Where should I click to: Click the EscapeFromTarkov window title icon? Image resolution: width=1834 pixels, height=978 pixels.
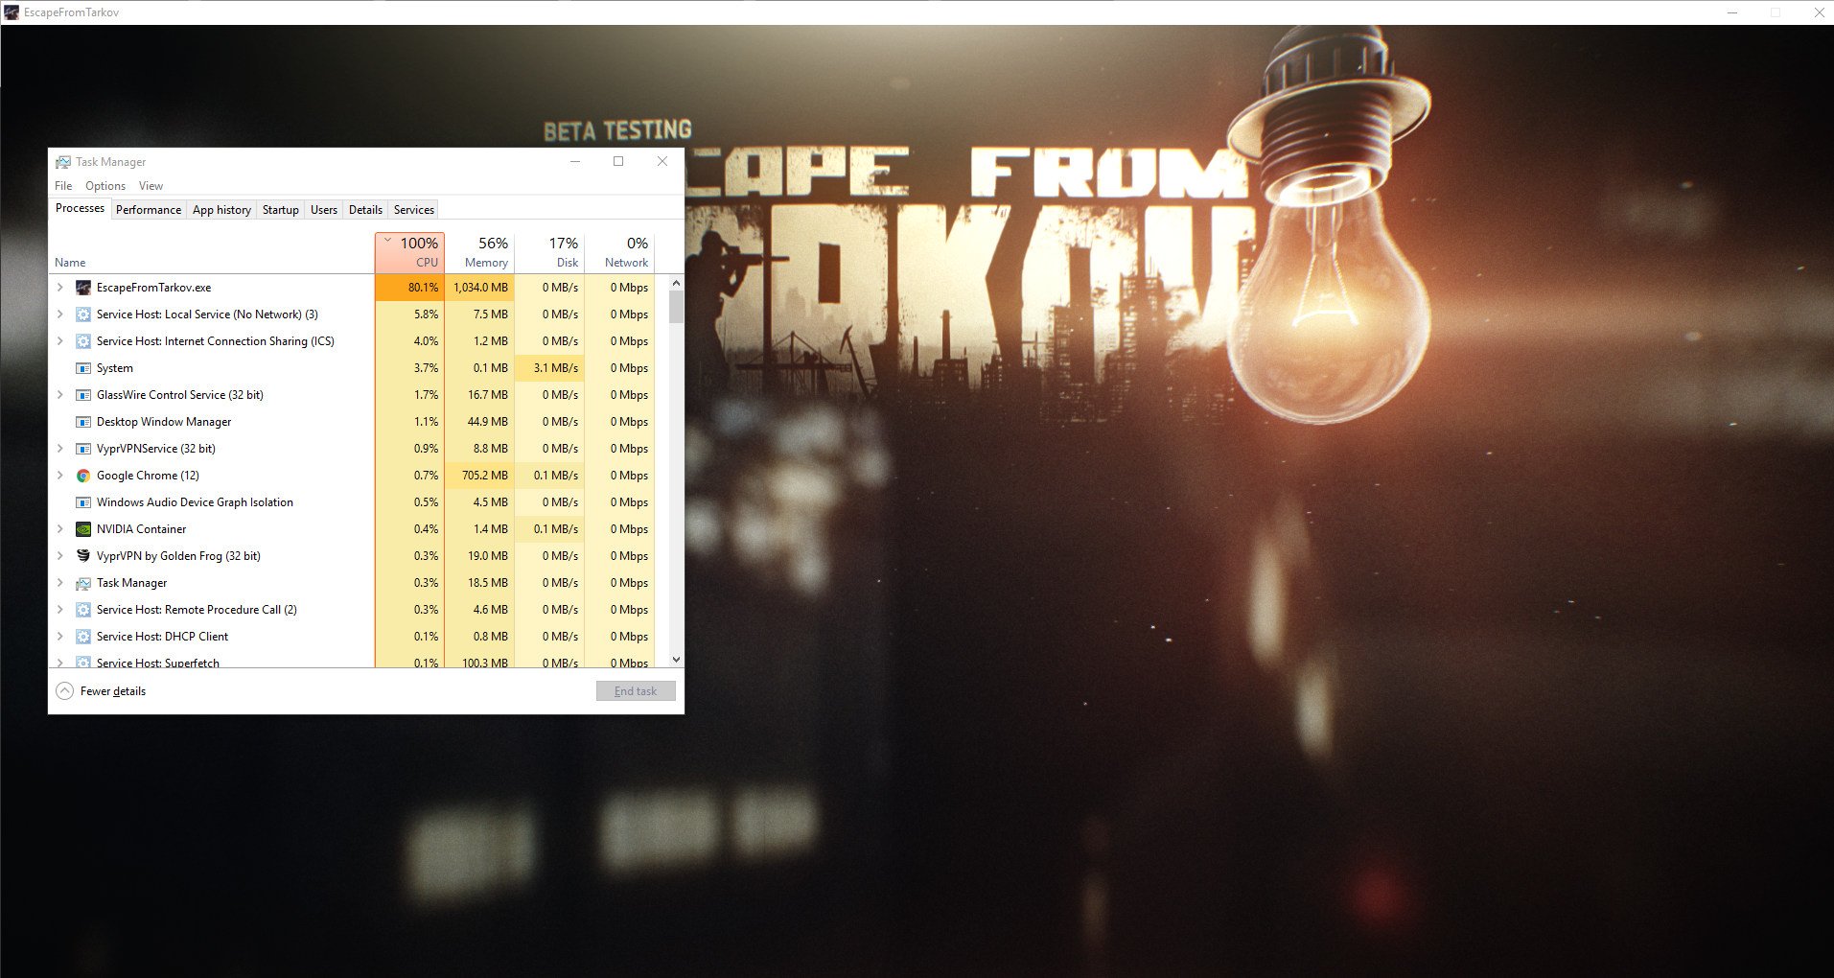(12, 12)
